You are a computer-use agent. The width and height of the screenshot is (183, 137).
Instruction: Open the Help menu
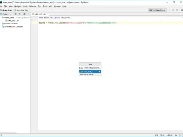click(x=64, y=6)
